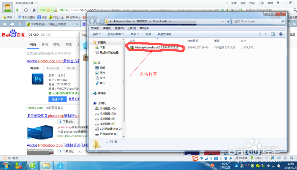The height and width of the screenshot is (170, 297).
Task: Toggle the preview pane icon
Action: point(273,34)
